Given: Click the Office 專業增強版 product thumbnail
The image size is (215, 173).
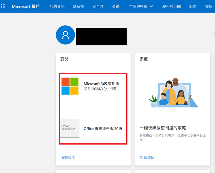Looking at the screenshot, I should pos(70,128).
